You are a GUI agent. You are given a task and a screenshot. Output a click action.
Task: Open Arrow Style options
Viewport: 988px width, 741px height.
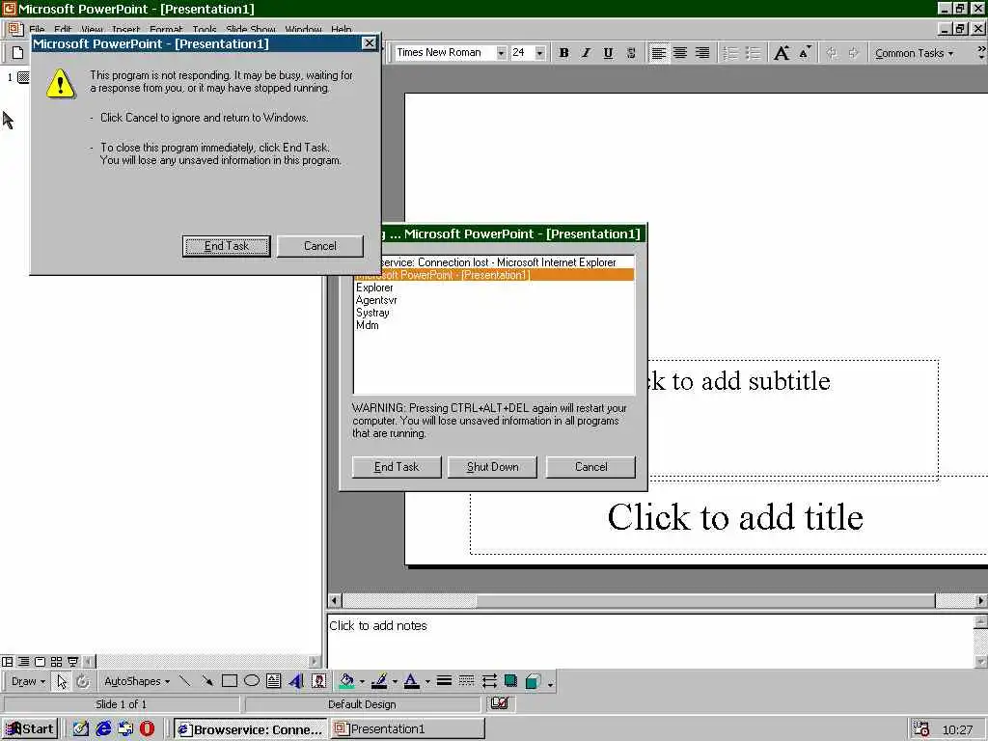tap(489, 681)
